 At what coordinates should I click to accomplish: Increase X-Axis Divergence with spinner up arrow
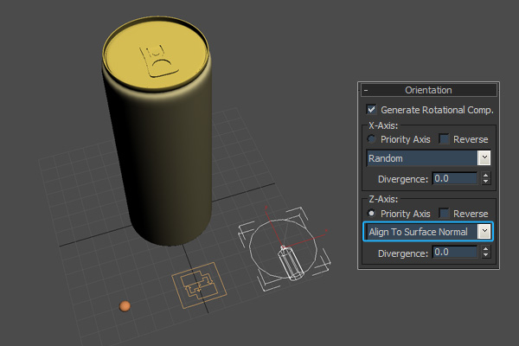pyautogui.click(x=485, y=176)
